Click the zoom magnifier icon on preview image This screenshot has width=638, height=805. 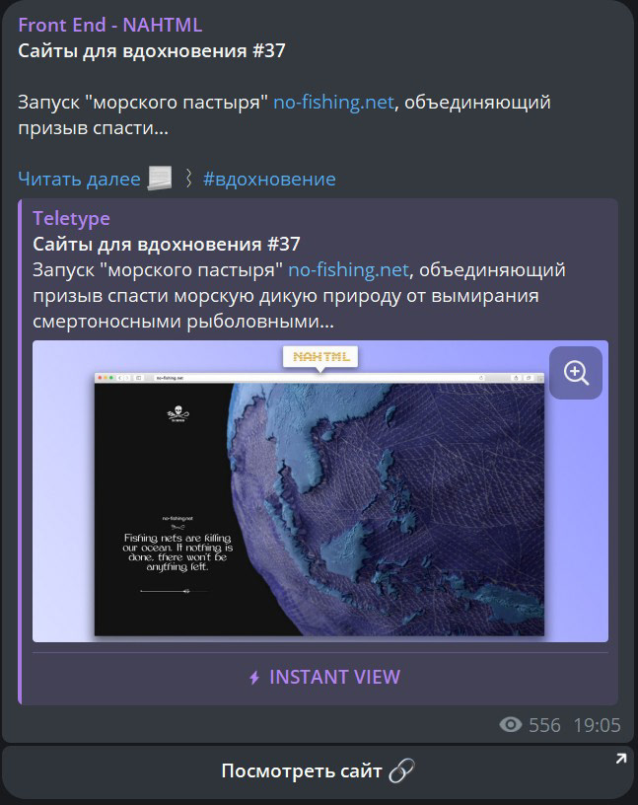click(575, 373)
